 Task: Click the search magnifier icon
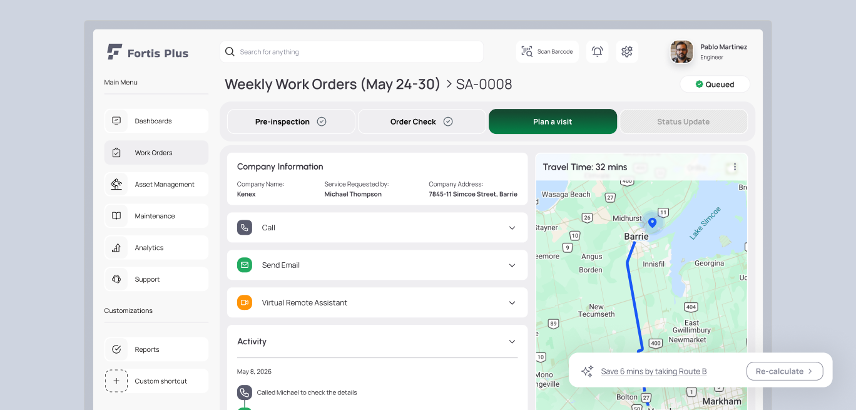tap(230, 52)
